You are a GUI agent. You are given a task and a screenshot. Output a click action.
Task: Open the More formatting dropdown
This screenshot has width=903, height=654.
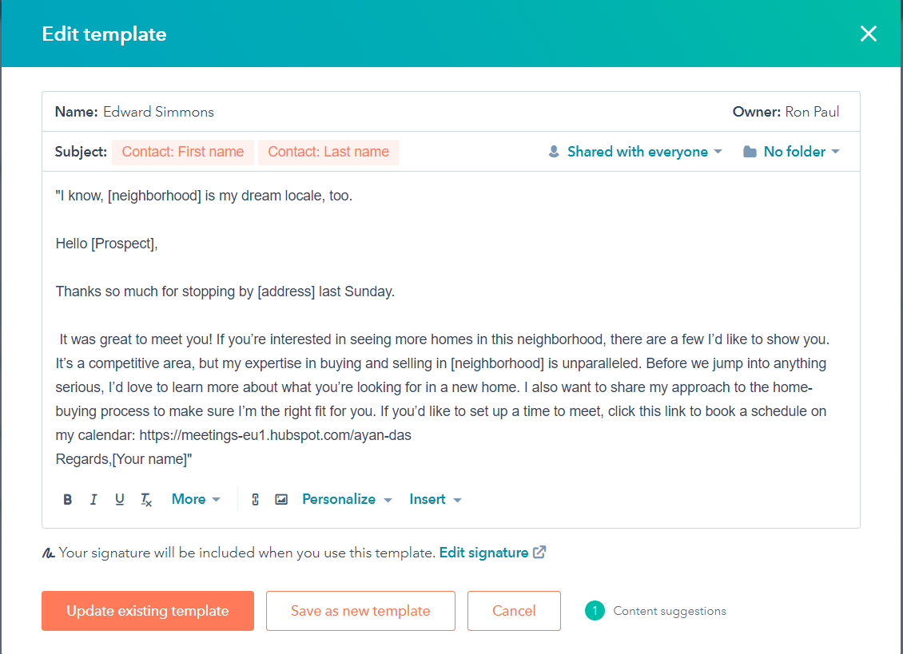point(195,499)
